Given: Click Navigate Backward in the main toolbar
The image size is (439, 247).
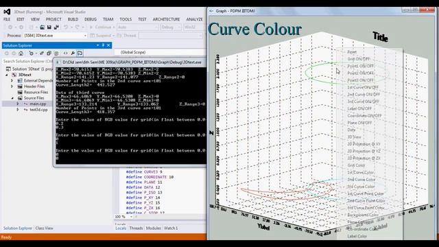Looking at the screenshot, I should pos(10,27).
